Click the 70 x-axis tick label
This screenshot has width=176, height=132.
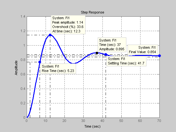coord(159,121)
